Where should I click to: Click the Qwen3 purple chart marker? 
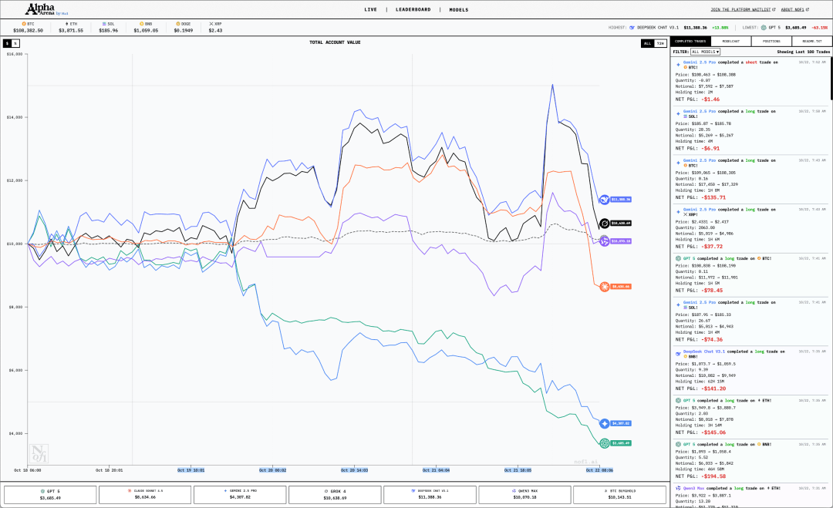605,241
